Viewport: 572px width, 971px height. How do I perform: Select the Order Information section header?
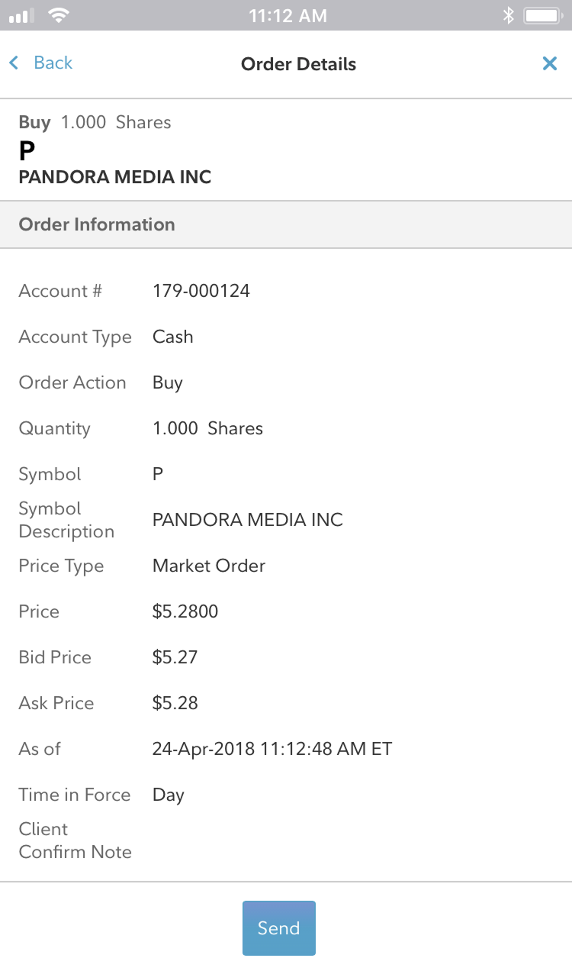point(97,224)
